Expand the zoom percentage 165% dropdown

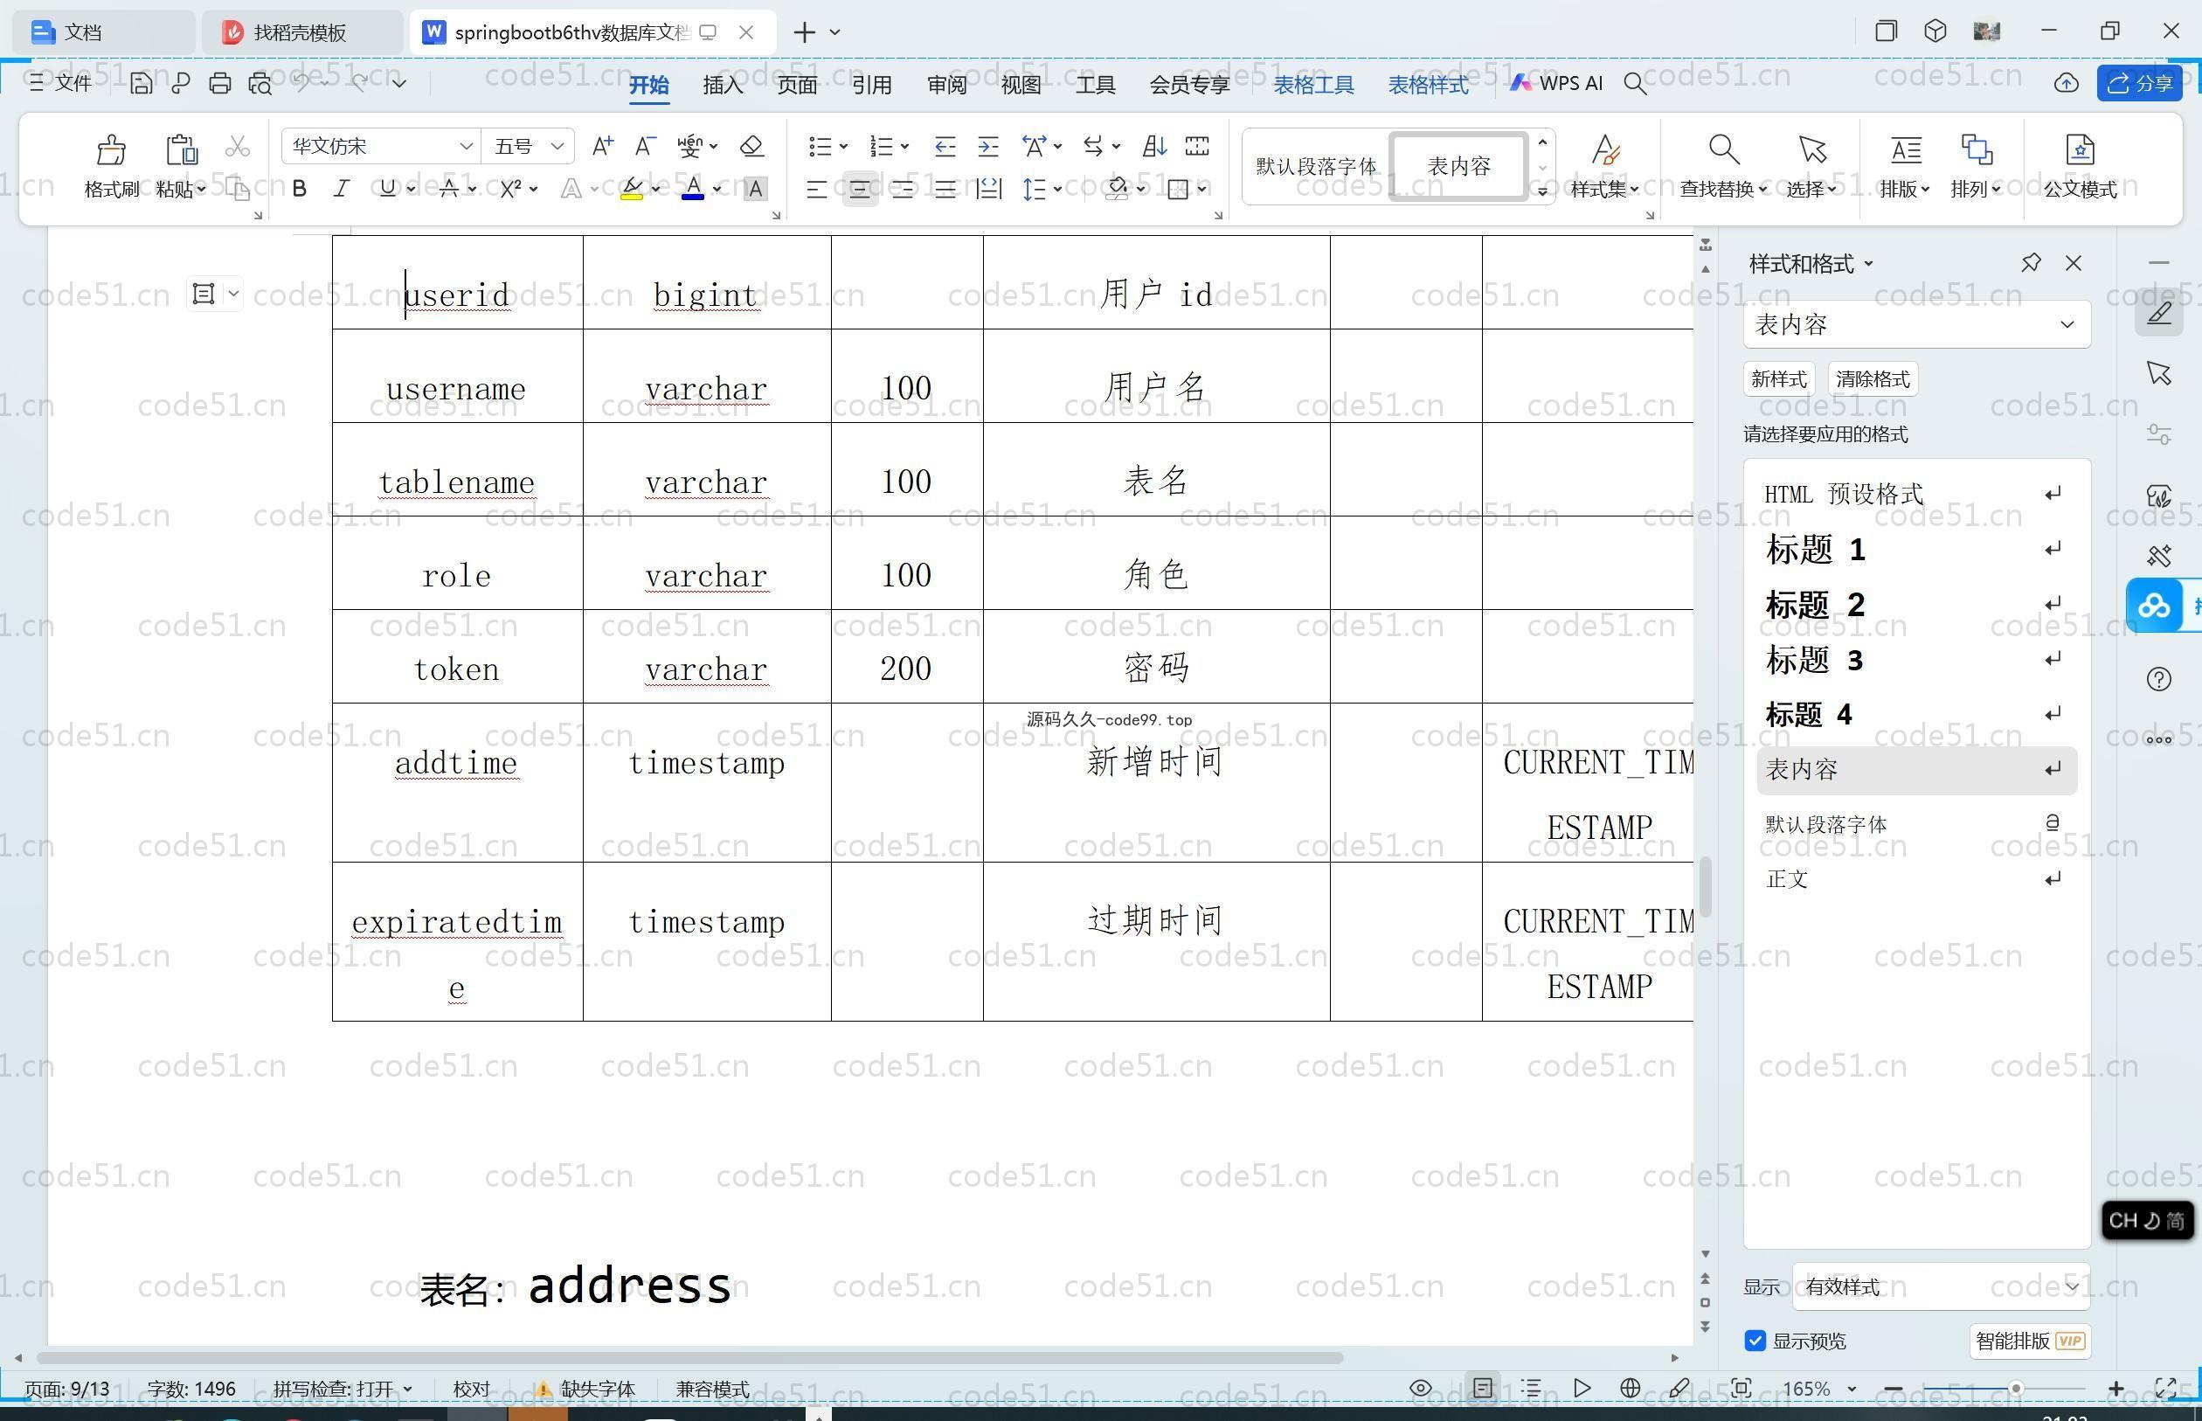tap(1851, 1389)
